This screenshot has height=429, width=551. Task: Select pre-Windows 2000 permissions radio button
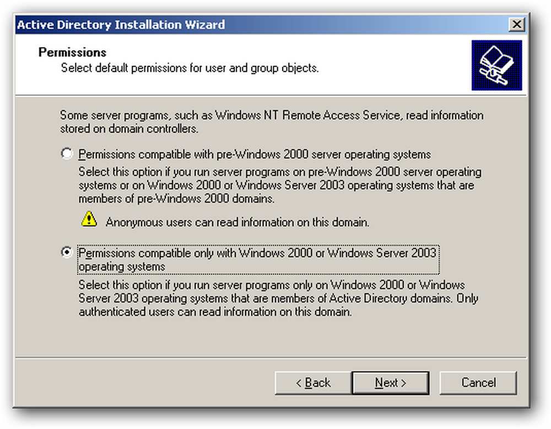pyautogui.click(x=67, y=154)
